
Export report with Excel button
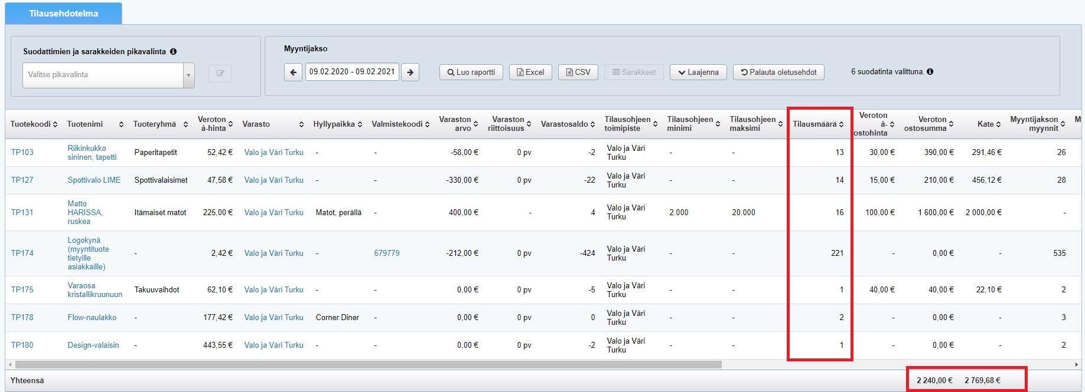(x=530, y=73)
